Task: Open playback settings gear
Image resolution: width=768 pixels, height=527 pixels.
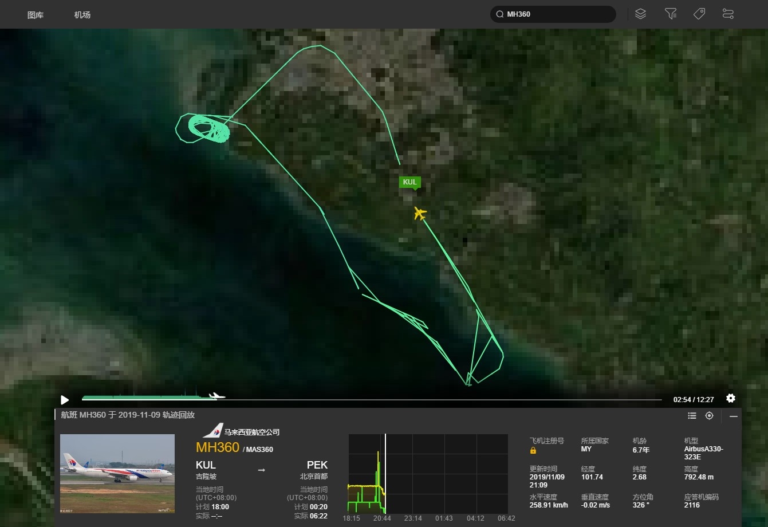Action: point(731,398)
